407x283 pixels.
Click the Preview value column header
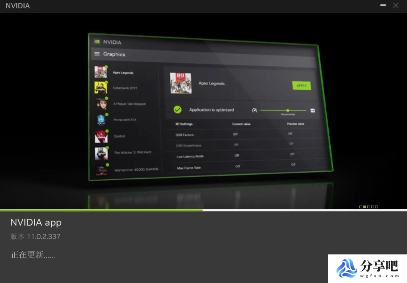click(296, 123)
